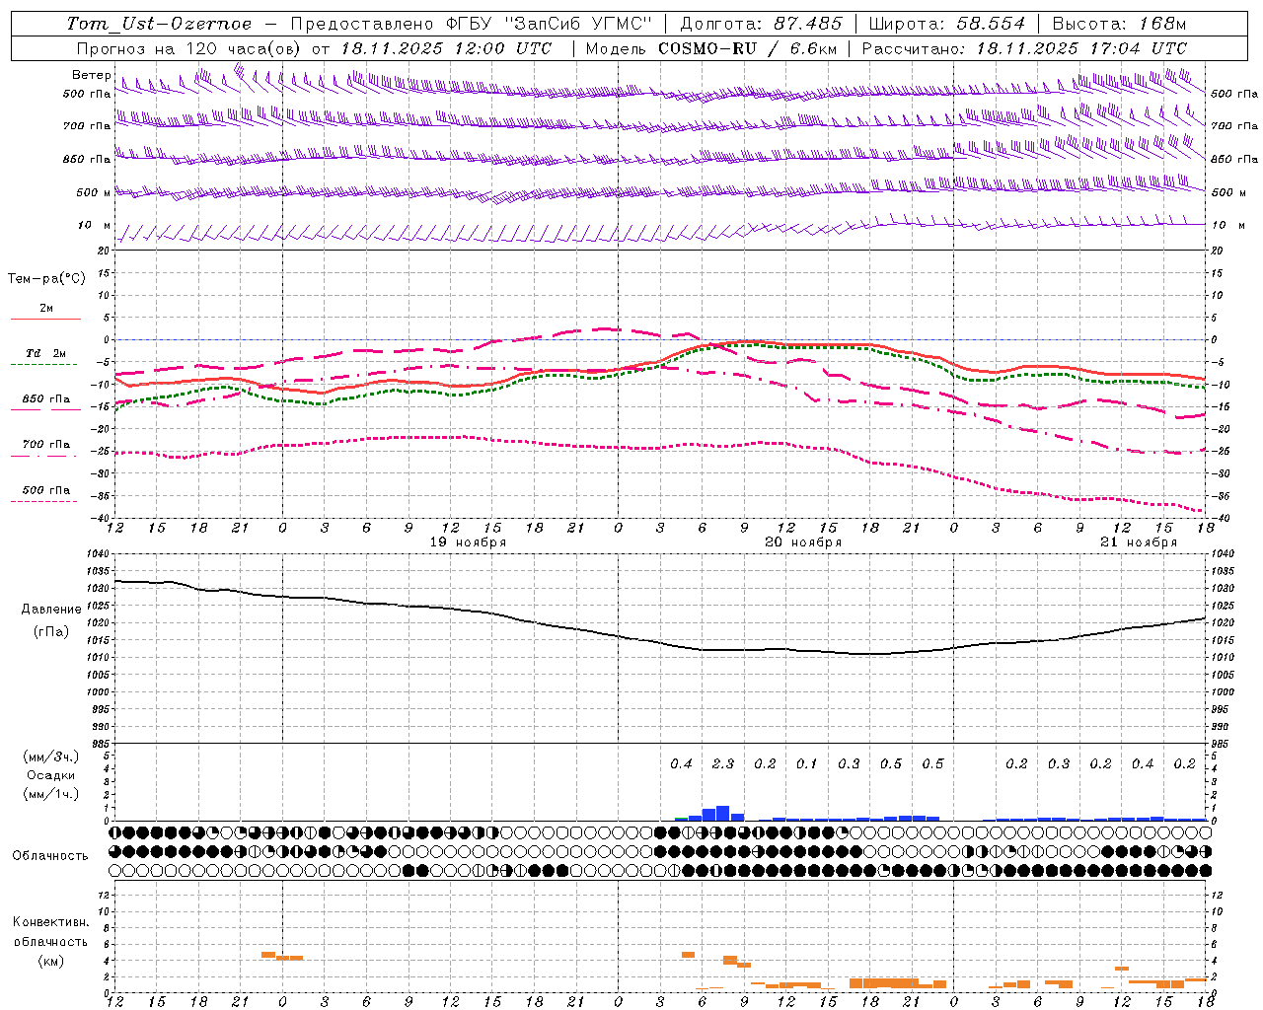Click the Осадки precipitation label
1263x1010 pixels.
pyautogui.click(x=51, y=775)
